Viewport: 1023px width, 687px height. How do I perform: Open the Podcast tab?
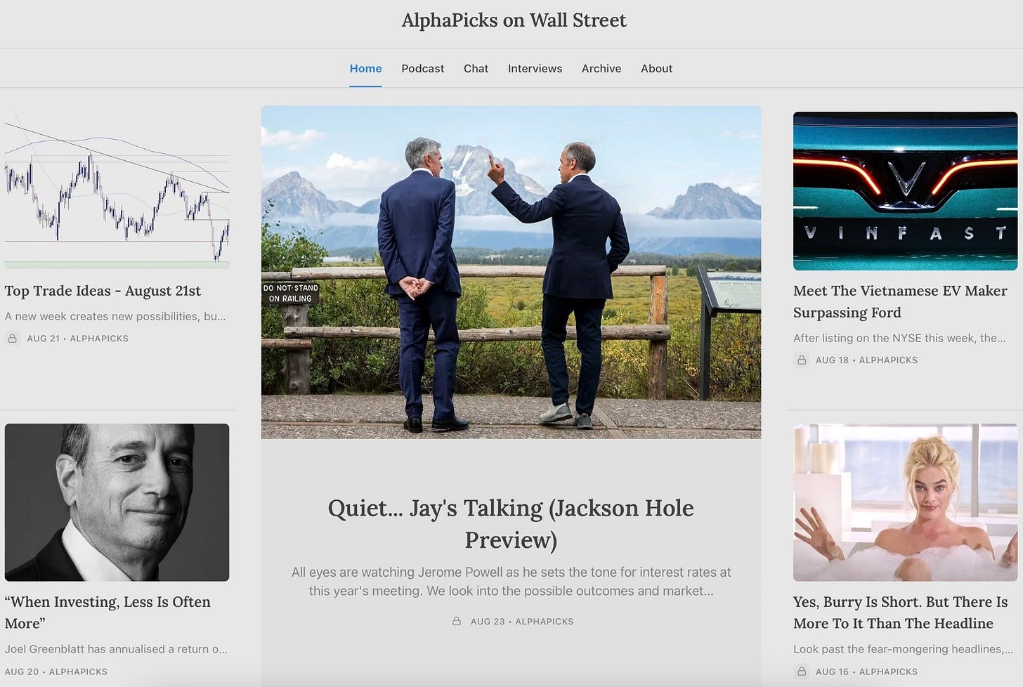423,69
